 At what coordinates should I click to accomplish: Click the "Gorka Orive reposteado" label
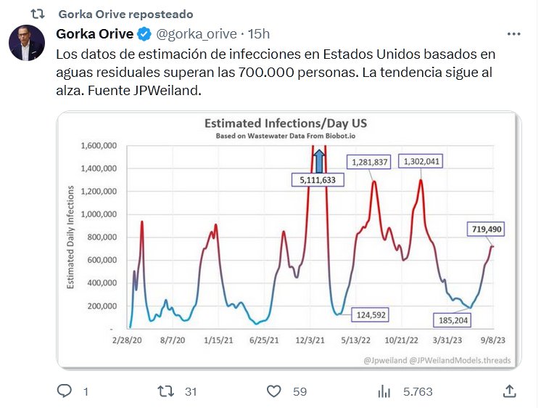point(125,14)
